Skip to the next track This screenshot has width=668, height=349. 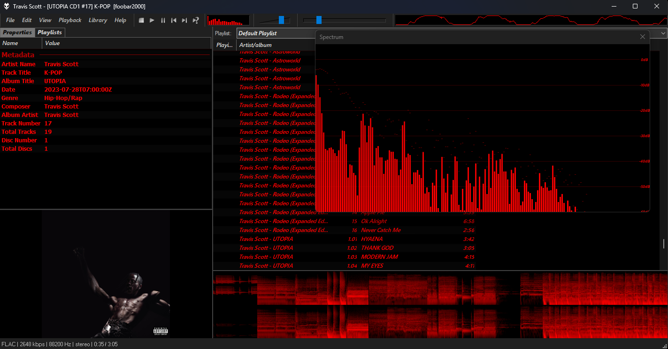pyautogui.click(x=184, y=20)
